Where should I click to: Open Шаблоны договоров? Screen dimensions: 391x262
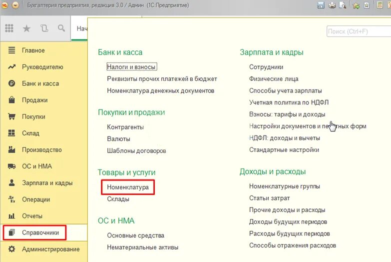click(136, 151)
